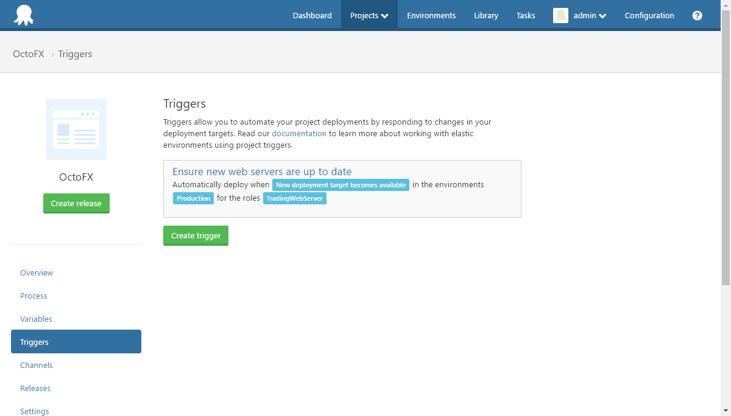Open the help icon in the navigation bar
The height and width of the screenshot is (416, 731).
point(697,15)
